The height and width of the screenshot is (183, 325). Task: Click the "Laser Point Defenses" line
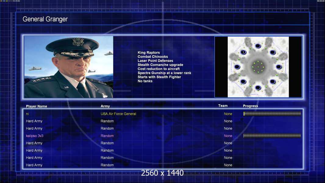click(155, 61)
